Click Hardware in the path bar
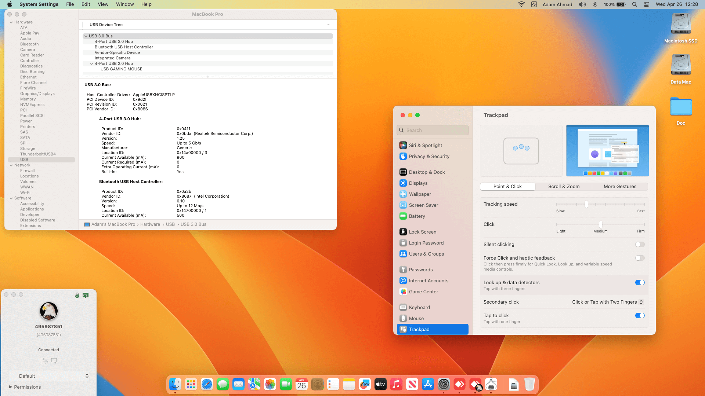This screenshot has width=705, height=396. click(x=150, y=224)
